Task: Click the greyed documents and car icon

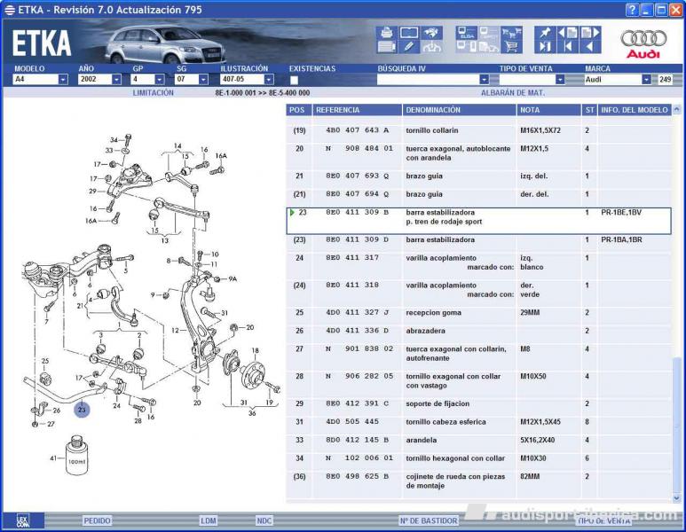Action: pyautogui.click(x=489, y=46)
